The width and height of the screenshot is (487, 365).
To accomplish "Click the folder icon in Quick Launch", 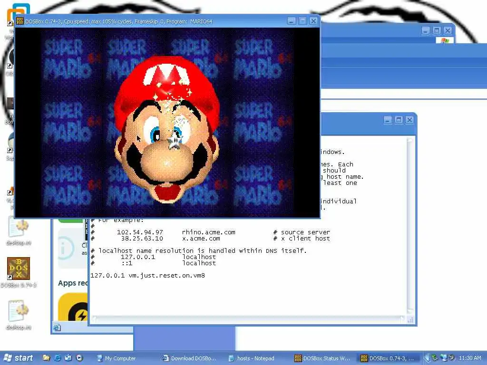I will pos(46,358).
